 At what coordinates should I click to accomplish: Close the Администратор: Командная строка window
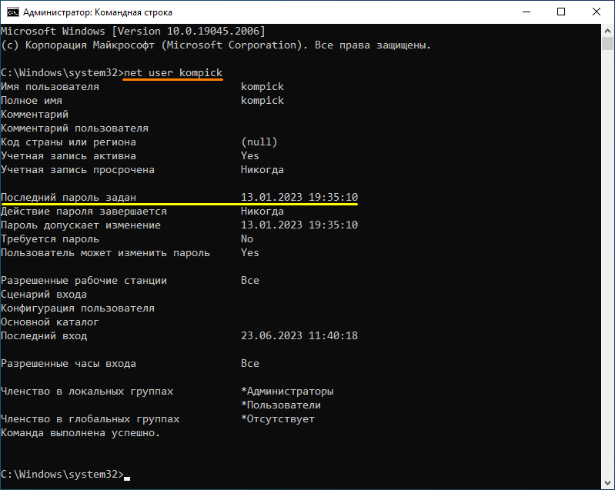click(597, 12)
